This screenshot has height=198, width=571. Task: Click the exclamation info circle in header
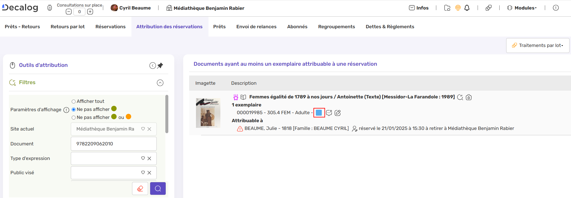pyautogui.click(x=556, y=8)
